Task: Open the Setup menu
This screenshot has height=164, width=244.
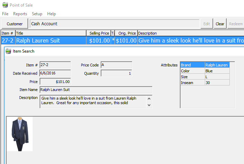Action: click(x=37, y=14)
